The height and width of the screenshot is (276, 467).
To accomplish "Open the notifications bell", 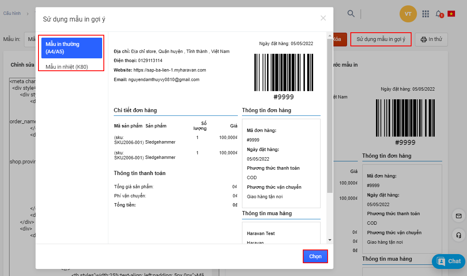I will tap(438, 14).
